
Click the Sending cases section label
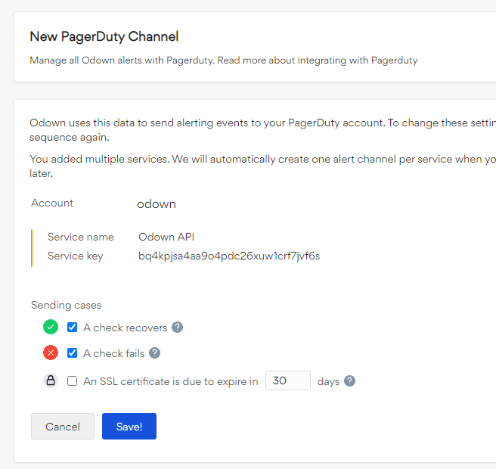(x=66, y=305)
